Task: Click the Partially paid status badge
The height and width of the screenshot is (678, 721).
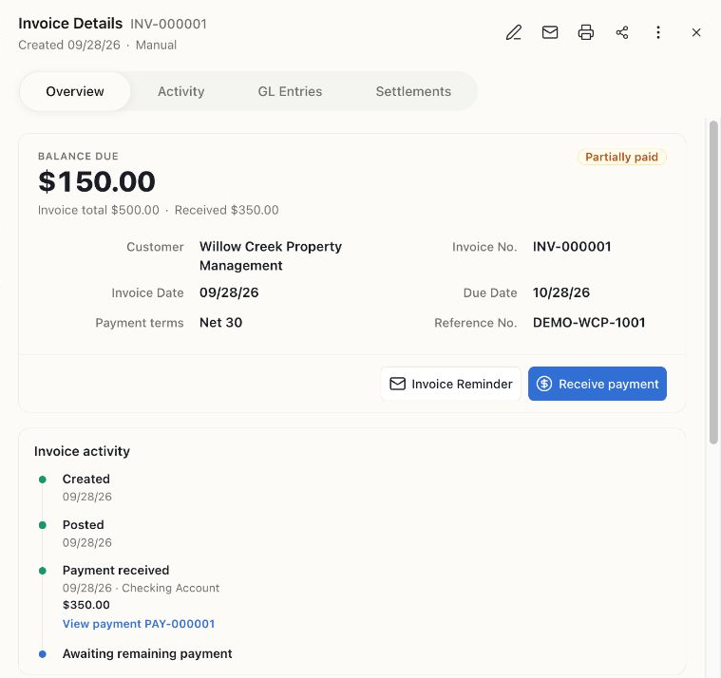Action: (621, 158)
